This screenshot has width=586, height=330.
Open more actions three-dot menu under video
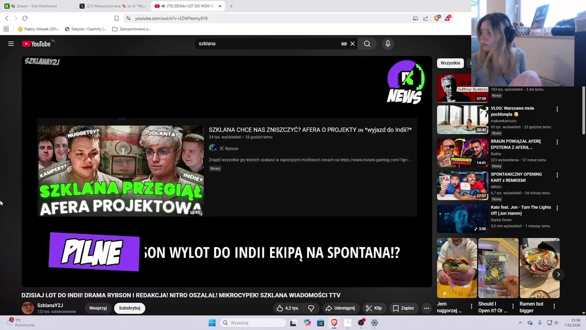427,308
